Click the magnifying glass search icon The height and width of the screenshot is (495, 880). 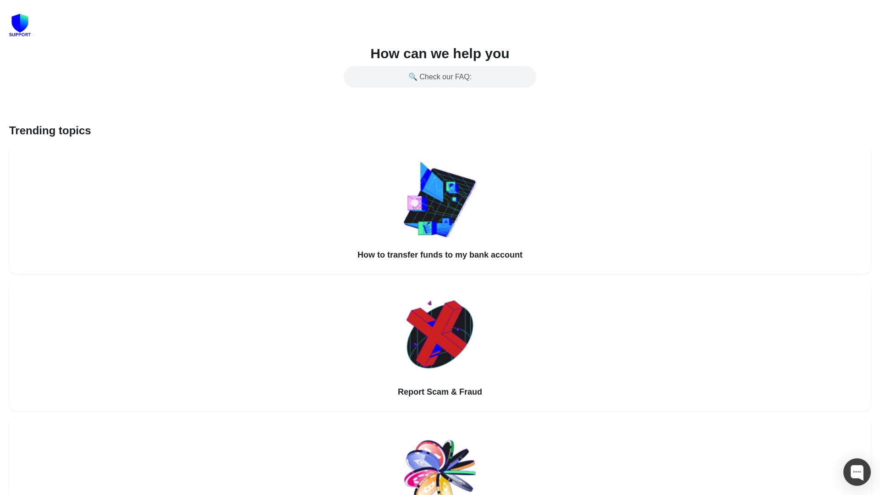[412, 77]
